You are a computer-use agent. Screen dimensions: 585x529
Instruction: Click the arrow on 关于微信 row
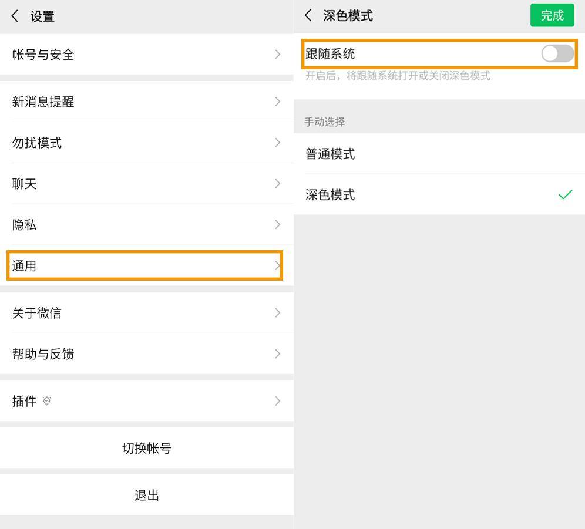[x=278, y=312]
